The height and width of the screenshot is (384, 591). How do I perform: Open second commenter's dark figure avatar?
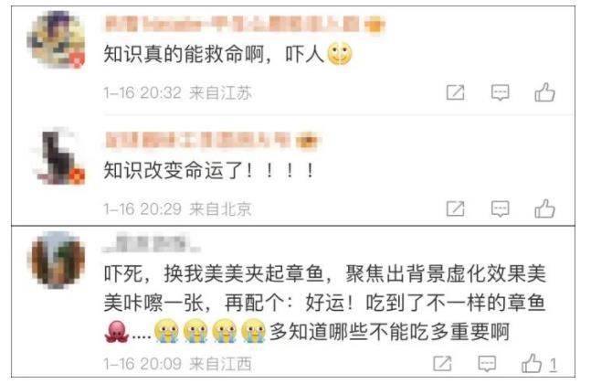coord(57,156)
